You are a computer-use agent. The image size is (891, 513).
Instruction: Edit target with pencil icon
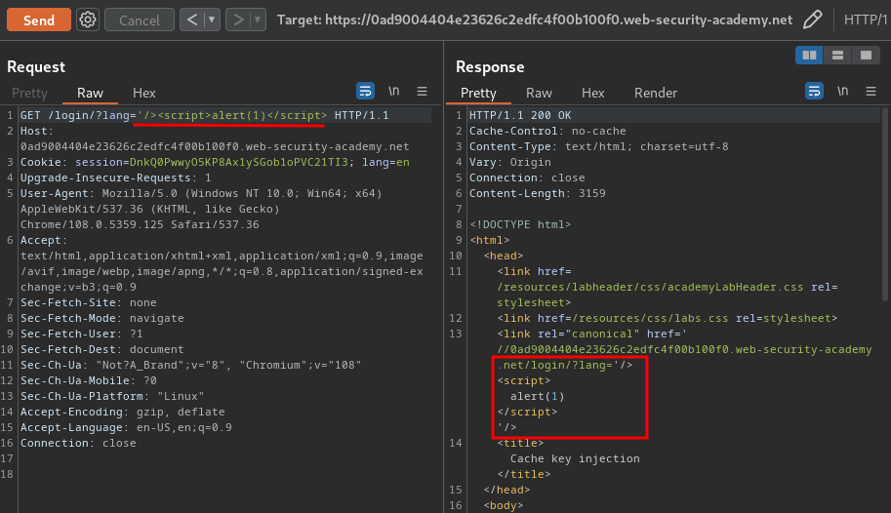coord(813,20)
